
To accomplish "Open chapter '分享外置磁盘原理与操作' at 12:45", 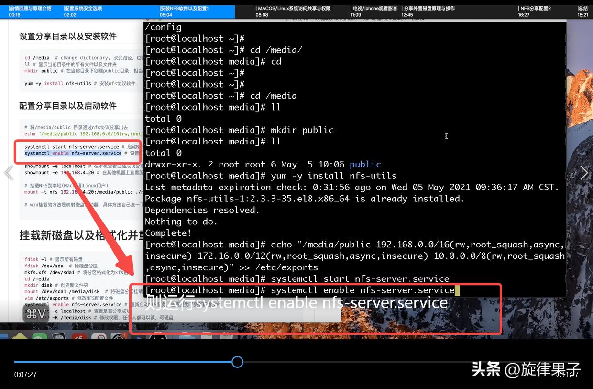I will (x=428, y=11).
